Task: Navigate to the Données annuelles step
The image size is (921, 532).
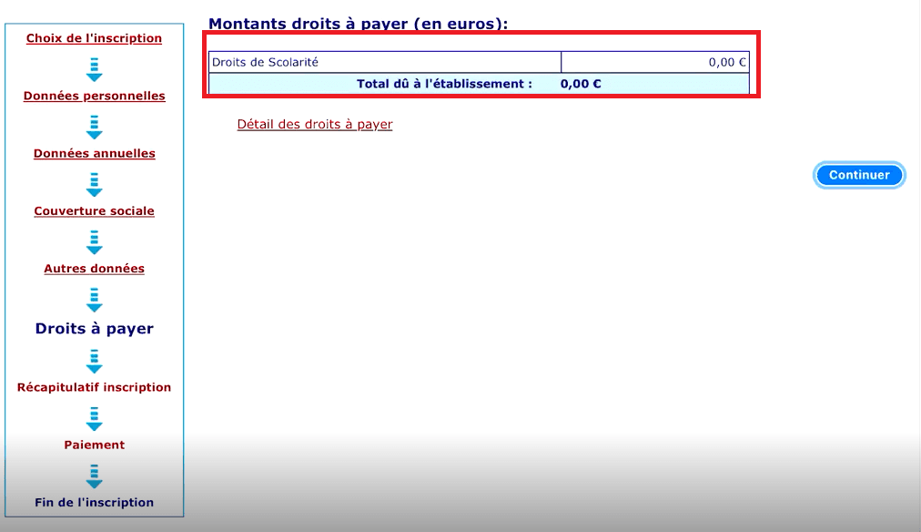Action: coord(94,153)
